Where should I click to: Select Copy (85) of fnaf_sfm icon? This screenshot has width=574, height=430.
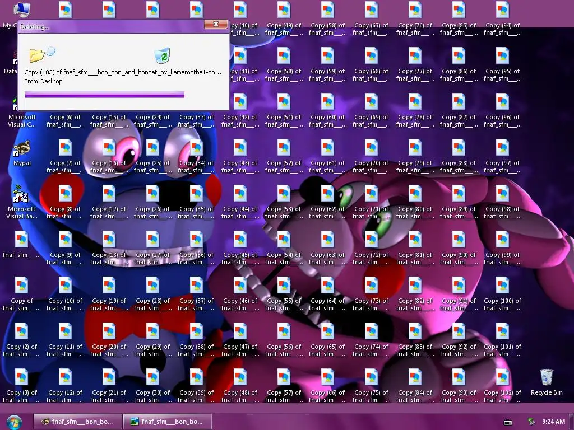coord(459,18)
